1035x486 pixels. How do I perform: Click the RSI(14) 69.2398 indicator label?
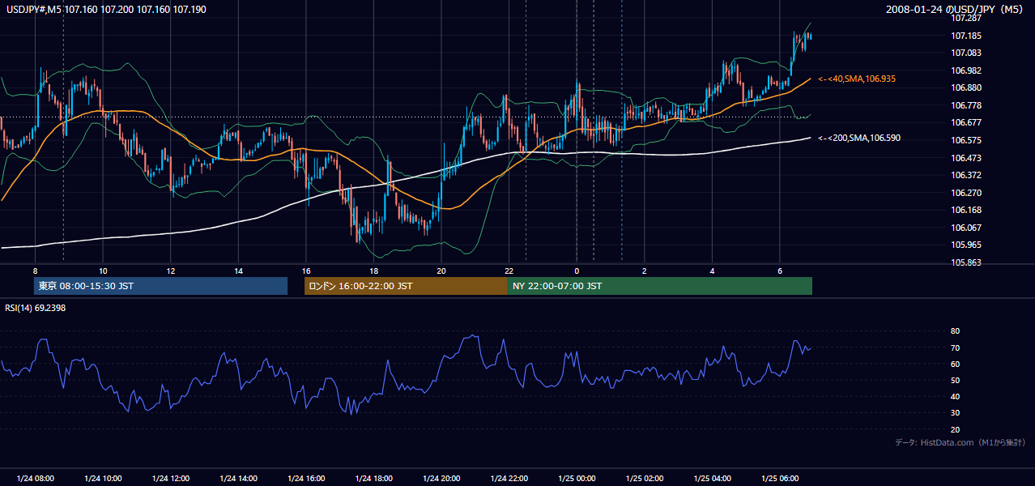tap(35, 308)
